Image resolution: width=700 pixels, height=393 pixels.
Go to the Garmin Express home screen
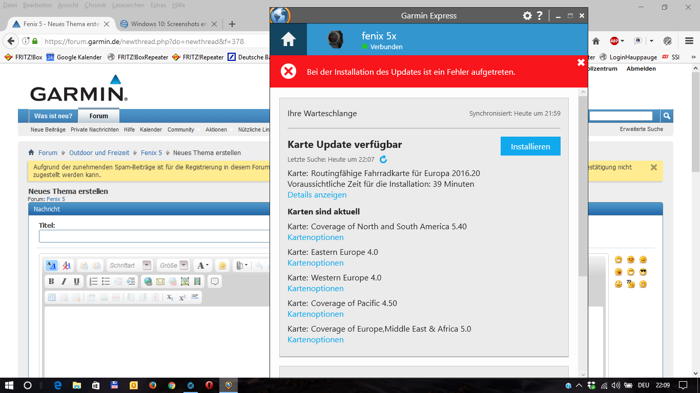[289, 39]
